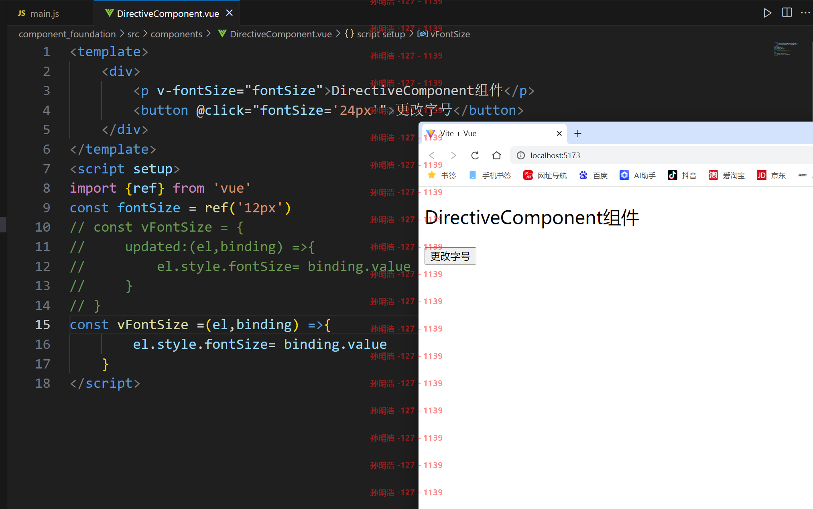Image resolution: width=813 pixels, height=509 pixels.
Task: Click the commented 'updated:(el,binding)' on line 11
Action: click(x=204, y=247)
